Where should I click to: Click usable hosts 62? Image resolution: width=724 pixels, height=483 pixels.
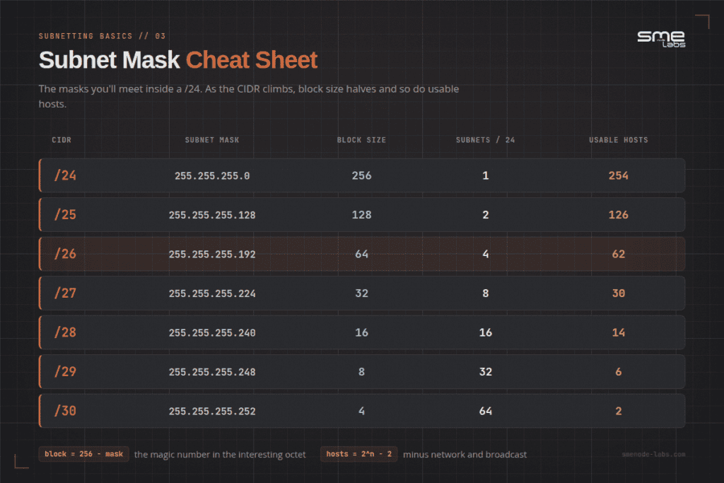[x=618, y=254]
